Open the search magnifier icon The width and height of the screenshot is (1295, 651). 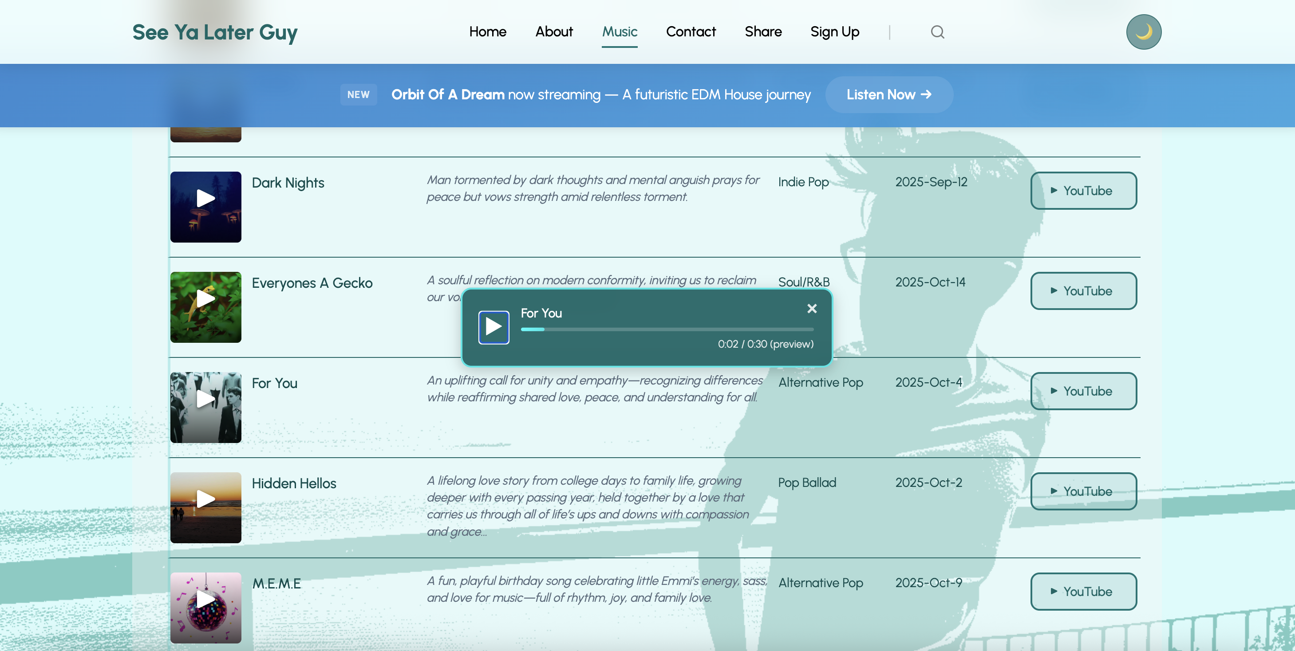coord(937,31)
